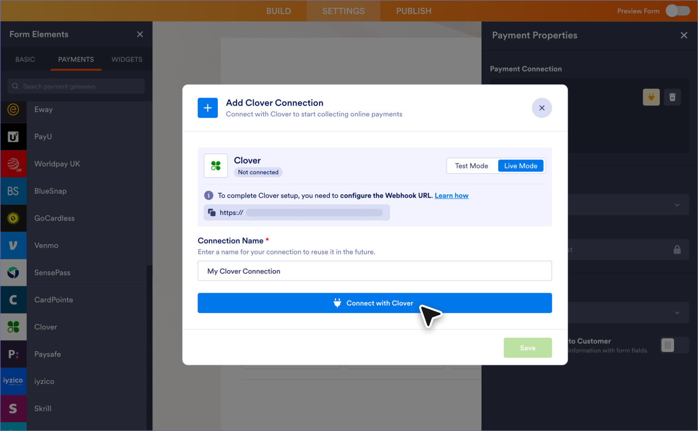The image size is (698, 431).
Task: Open the Learn how link
Action: pos(452,196)
